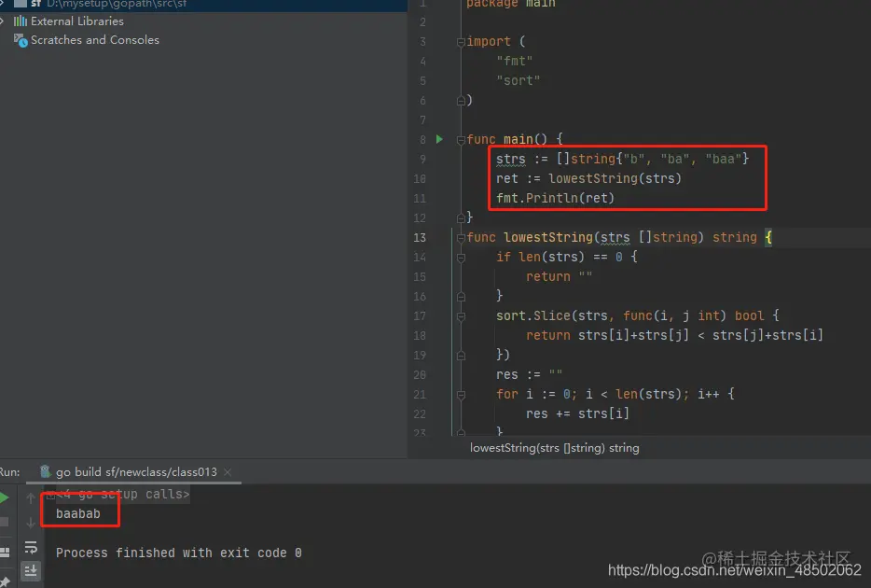Click 'strs' variable on line 9
Screen dimensions: 871x588
click(510, 159)
